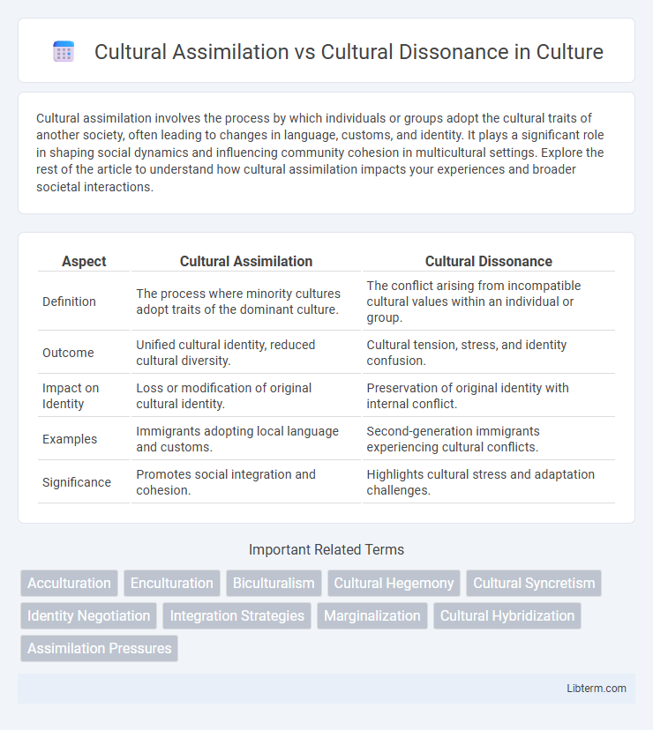Open the Integration Strategies tag
Screen dimensions: 653x730
(236, 615)
